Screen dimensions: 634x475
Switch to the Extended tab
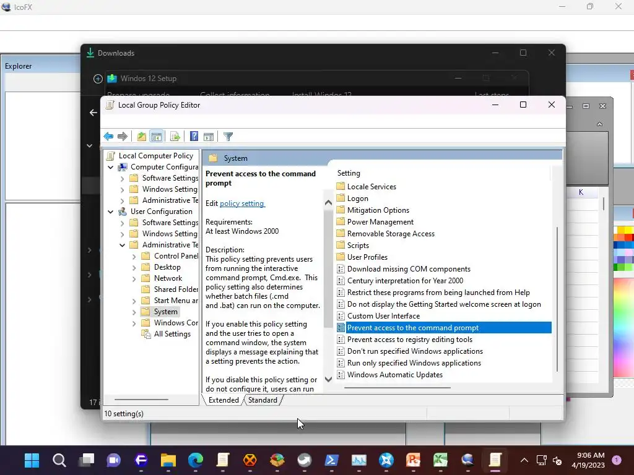coord(223,400)
